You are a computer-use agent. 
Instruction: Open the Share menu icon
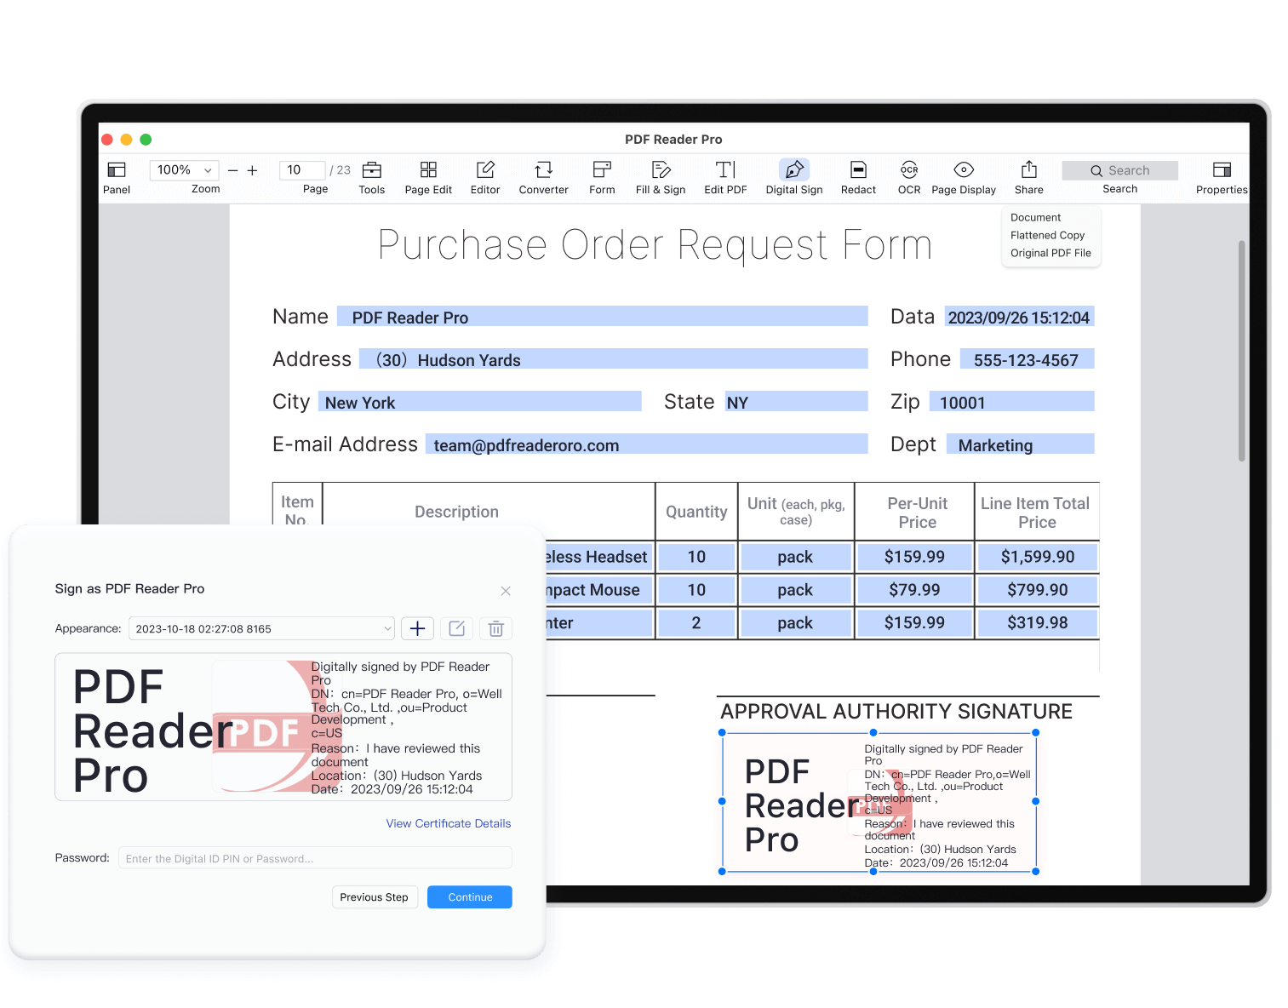click(x=1028, y=169)
